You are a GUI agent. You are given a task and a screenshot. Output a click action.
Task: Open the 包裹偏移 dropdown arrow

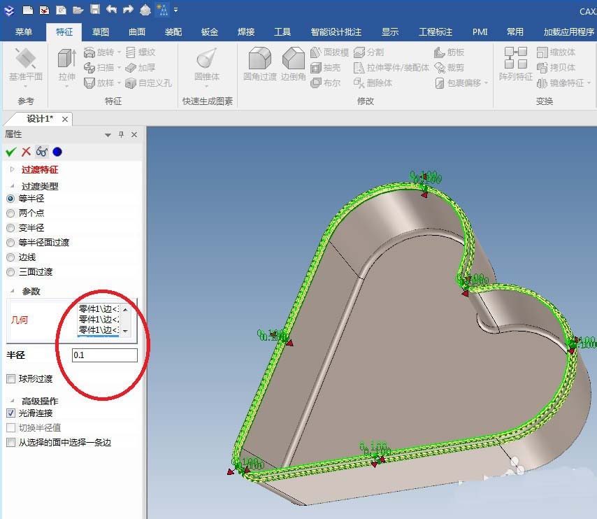pyautogui.click(x=487, y=83)
